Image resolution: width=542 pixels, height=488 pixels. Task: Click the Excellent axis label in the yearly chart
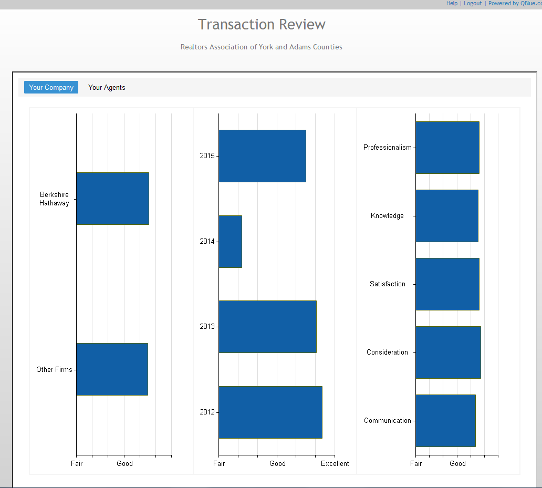[x=335, y=463]
